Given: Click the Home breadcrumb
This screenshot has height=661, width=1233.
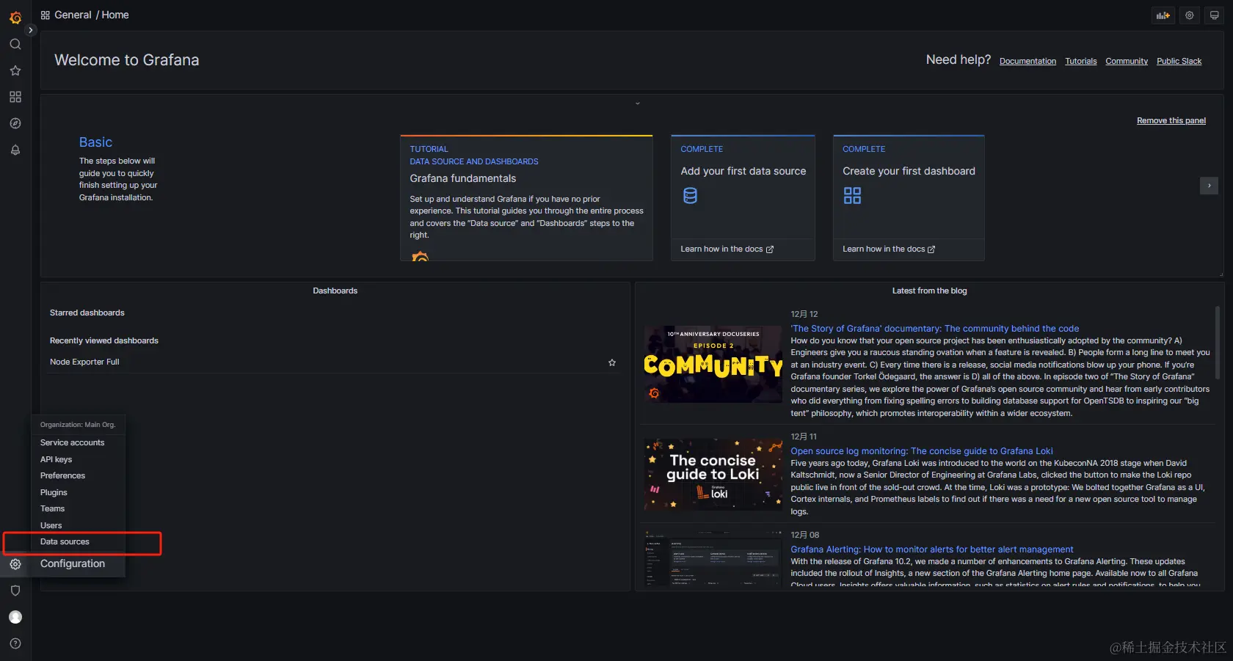Looking at the screenshot, I should [115, 15].
